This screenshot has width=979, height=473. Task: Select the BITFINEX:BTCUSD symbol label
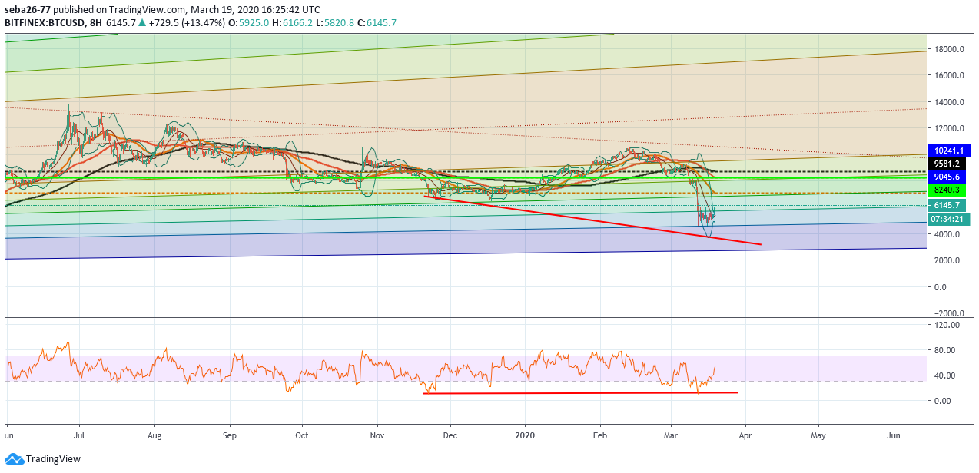44,23
